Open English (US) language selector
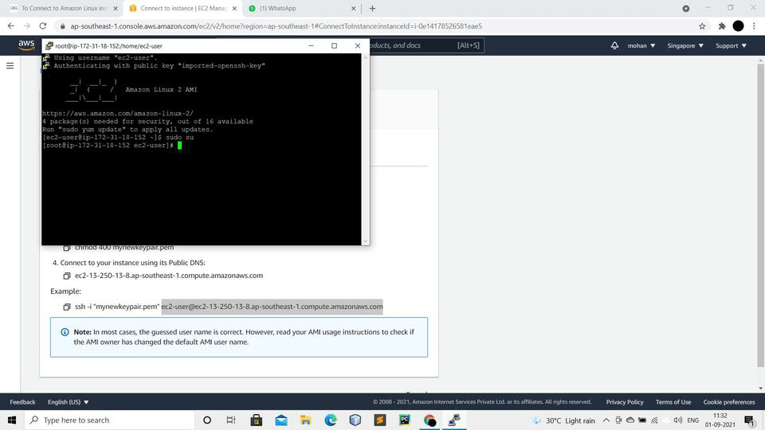This screenshot has height=430, width=765. tap(69, 402)
